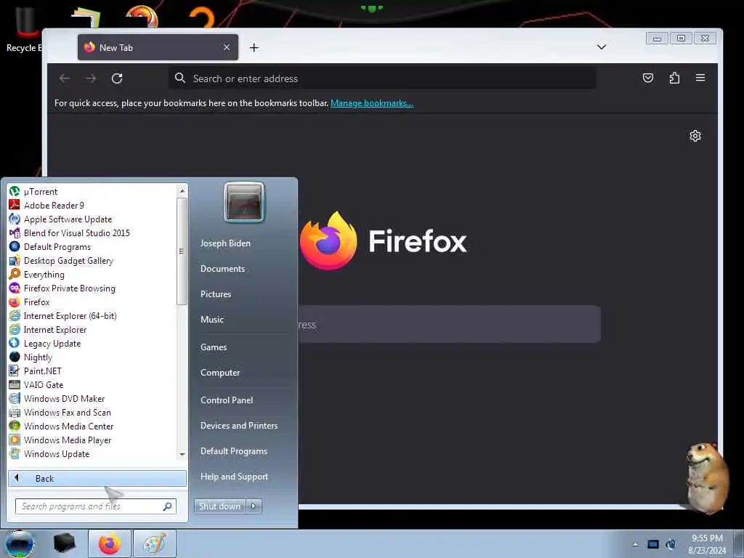Open Firefox Private Browsing

point(69,288)
